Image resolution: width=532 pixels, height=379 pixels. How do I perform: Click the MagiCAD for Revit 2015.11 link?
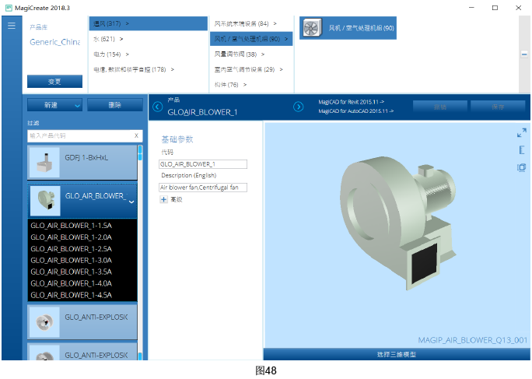click(x=351, y=102)
